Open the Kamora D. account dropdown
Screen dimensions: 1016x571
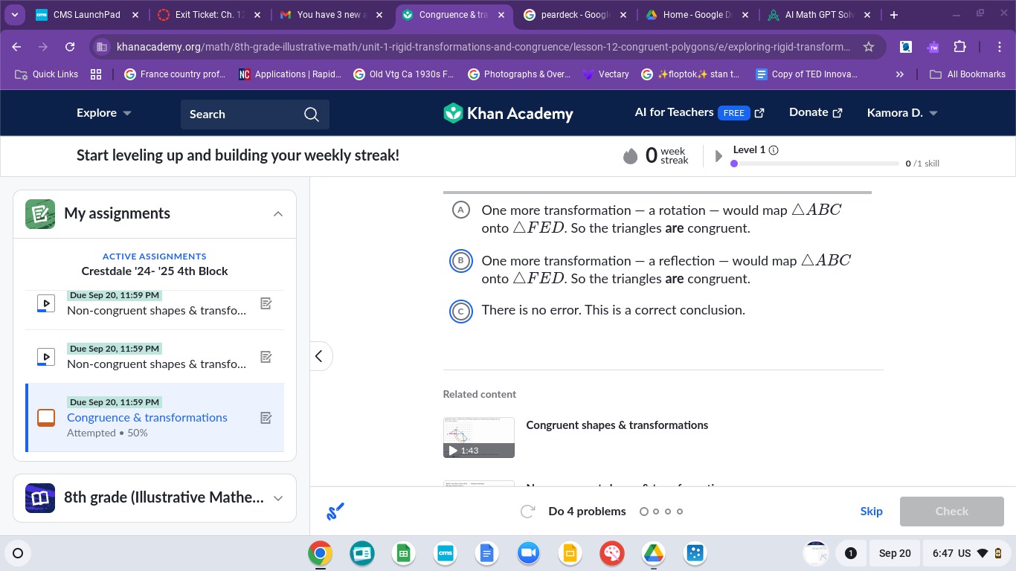(x=902, y=113)
